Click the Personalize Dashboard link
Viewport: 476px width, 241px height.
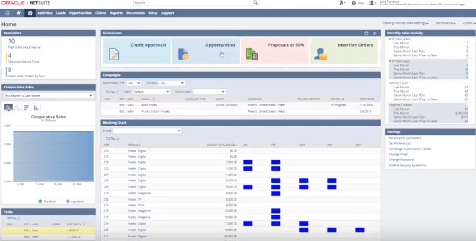coord(405,138)
